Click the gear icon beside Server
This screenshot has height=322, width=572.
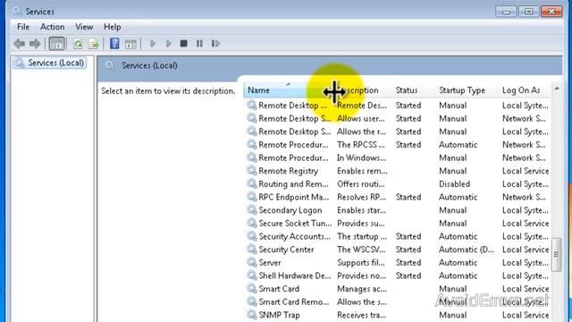click(x=252, y=262)
